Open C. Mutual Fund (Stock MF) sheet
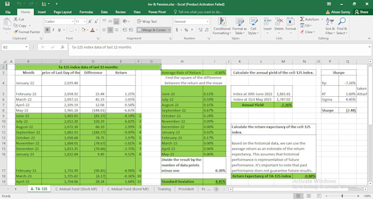Screen dimensions: 373x199 click(76, 189)
